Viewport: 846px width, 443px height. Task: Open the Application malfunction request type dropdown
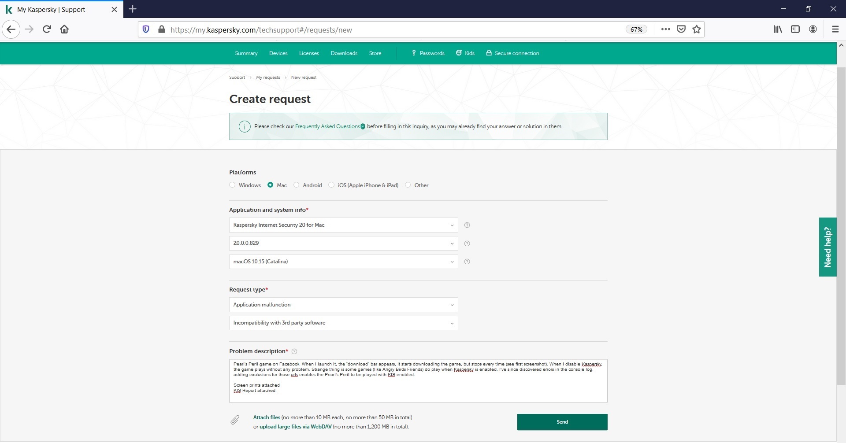343,305
